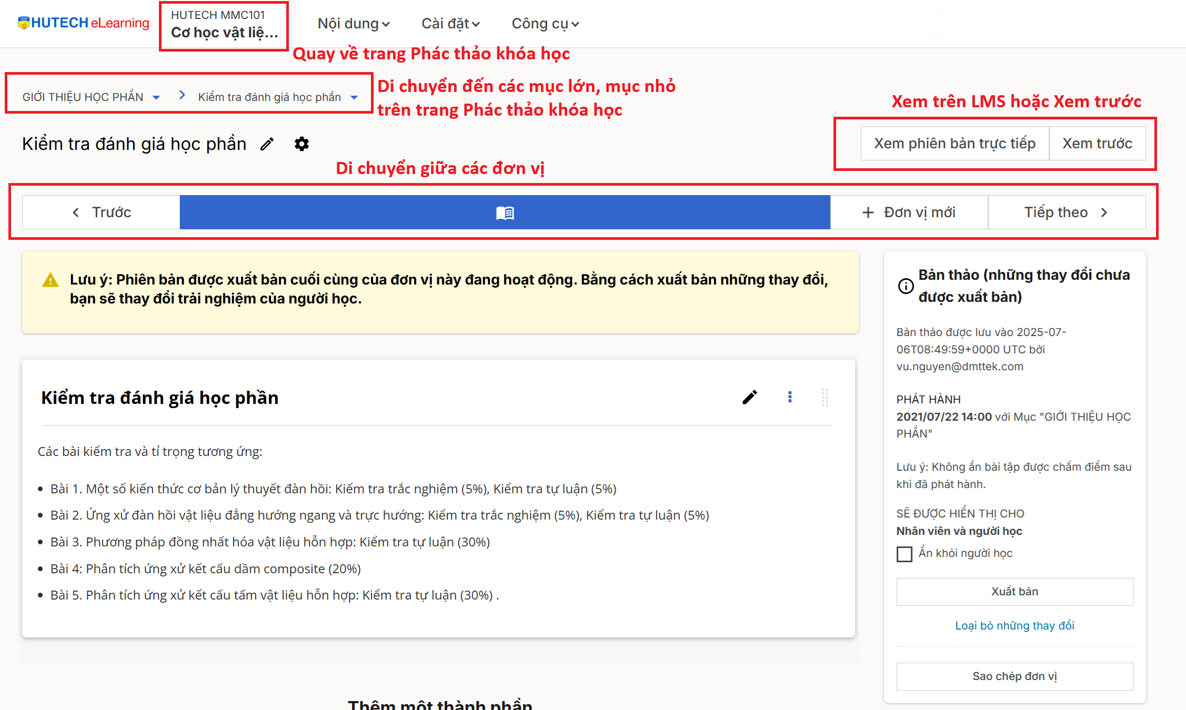Image resolution: width=1186 pixels, height=710 pixels.
Task: Click the 'Bài 1. Một số kiến thức' line
Action: click(x=333, y=489)
